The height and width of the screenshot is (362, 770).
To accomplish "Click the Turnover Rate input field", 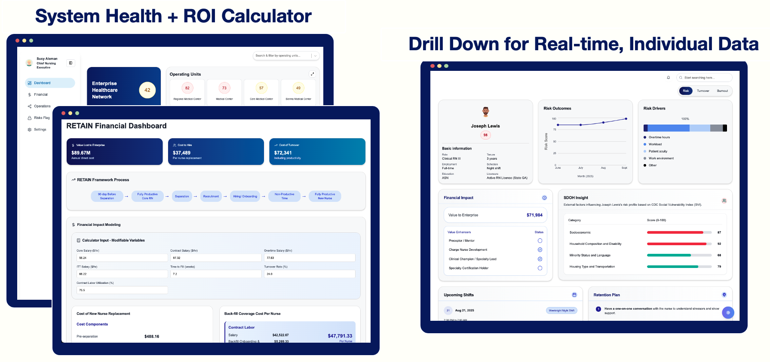I will (x=310, y=274).
